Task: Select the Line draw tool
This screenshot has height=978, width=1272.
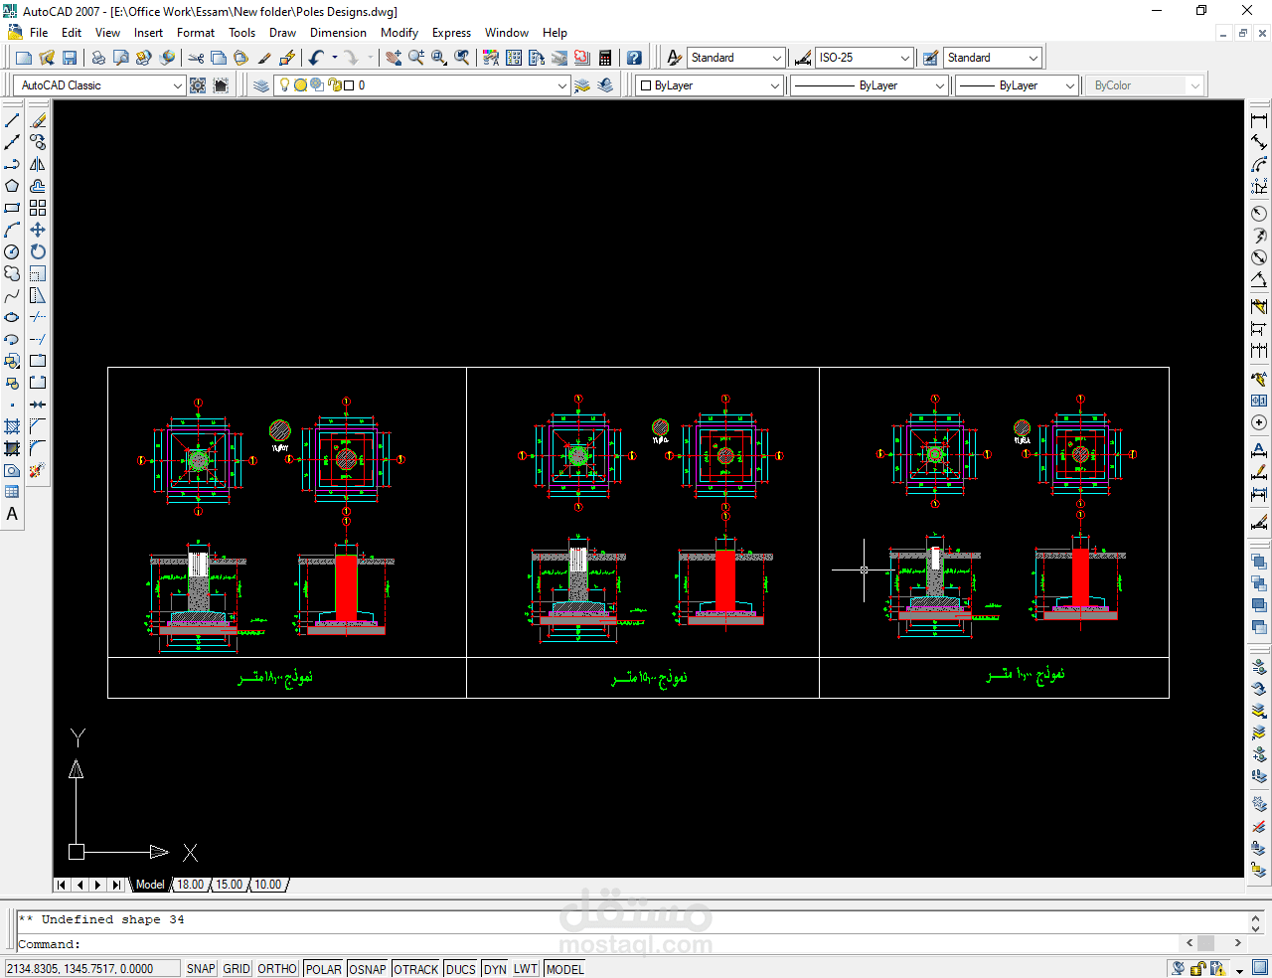Action: tap(12, 120)
